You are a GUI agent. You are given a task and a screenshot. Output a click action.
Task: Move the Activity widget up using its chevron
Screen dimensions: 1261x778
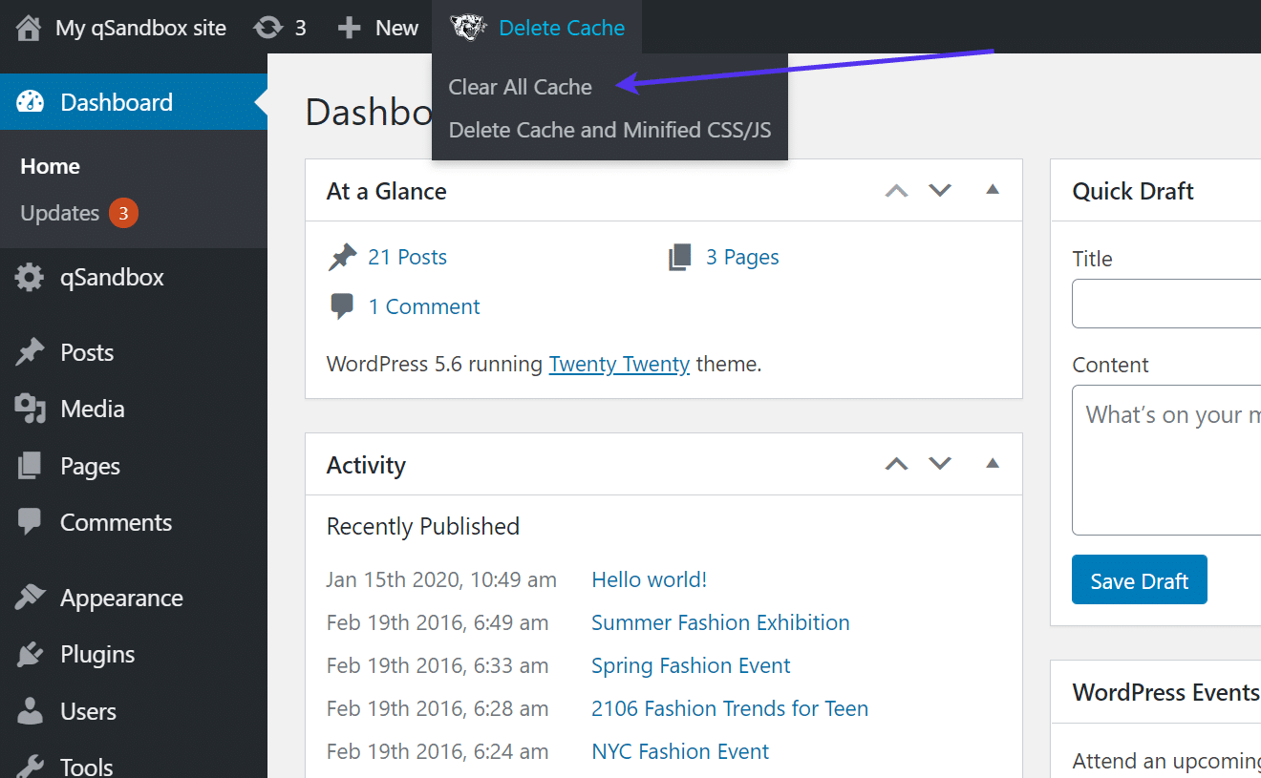point(895,464)
